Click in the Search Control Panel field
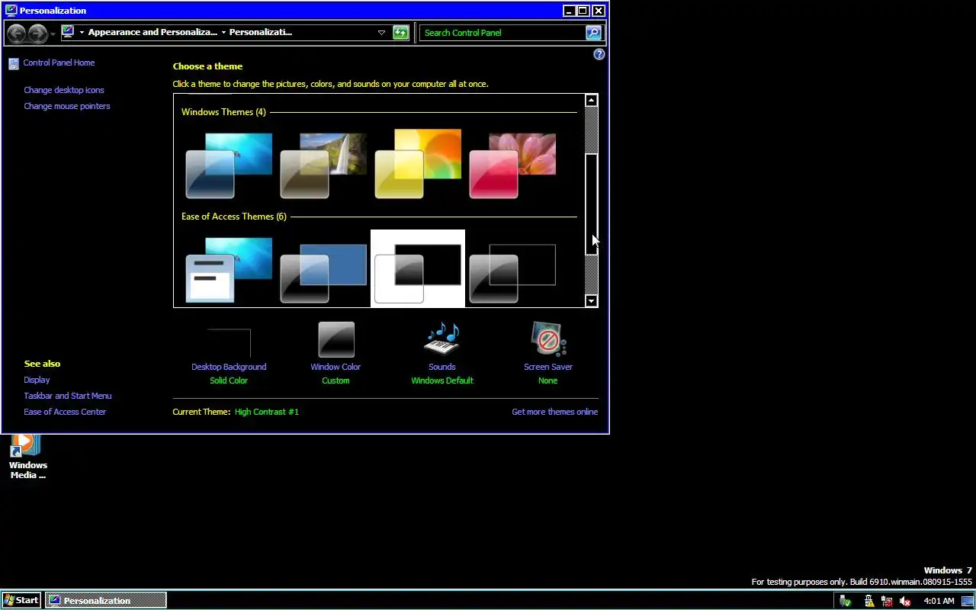This screenshot has width=976, height=610. tap(502, 33)
